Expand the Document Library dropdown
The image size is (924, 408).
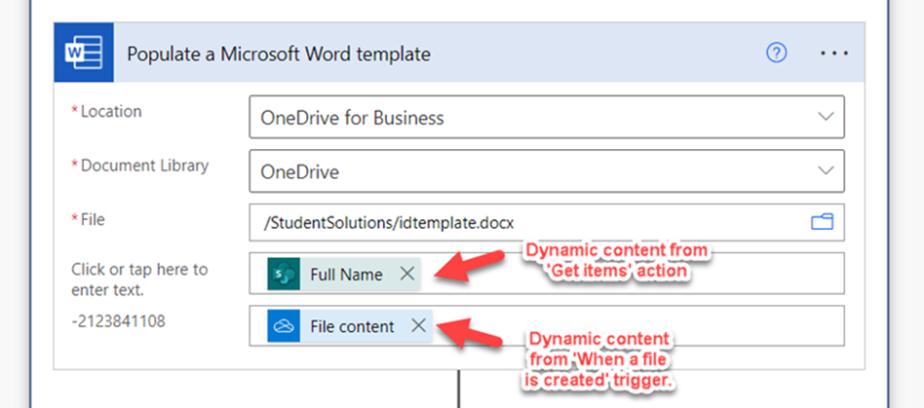pyautogui.click(x=827, y=170)
